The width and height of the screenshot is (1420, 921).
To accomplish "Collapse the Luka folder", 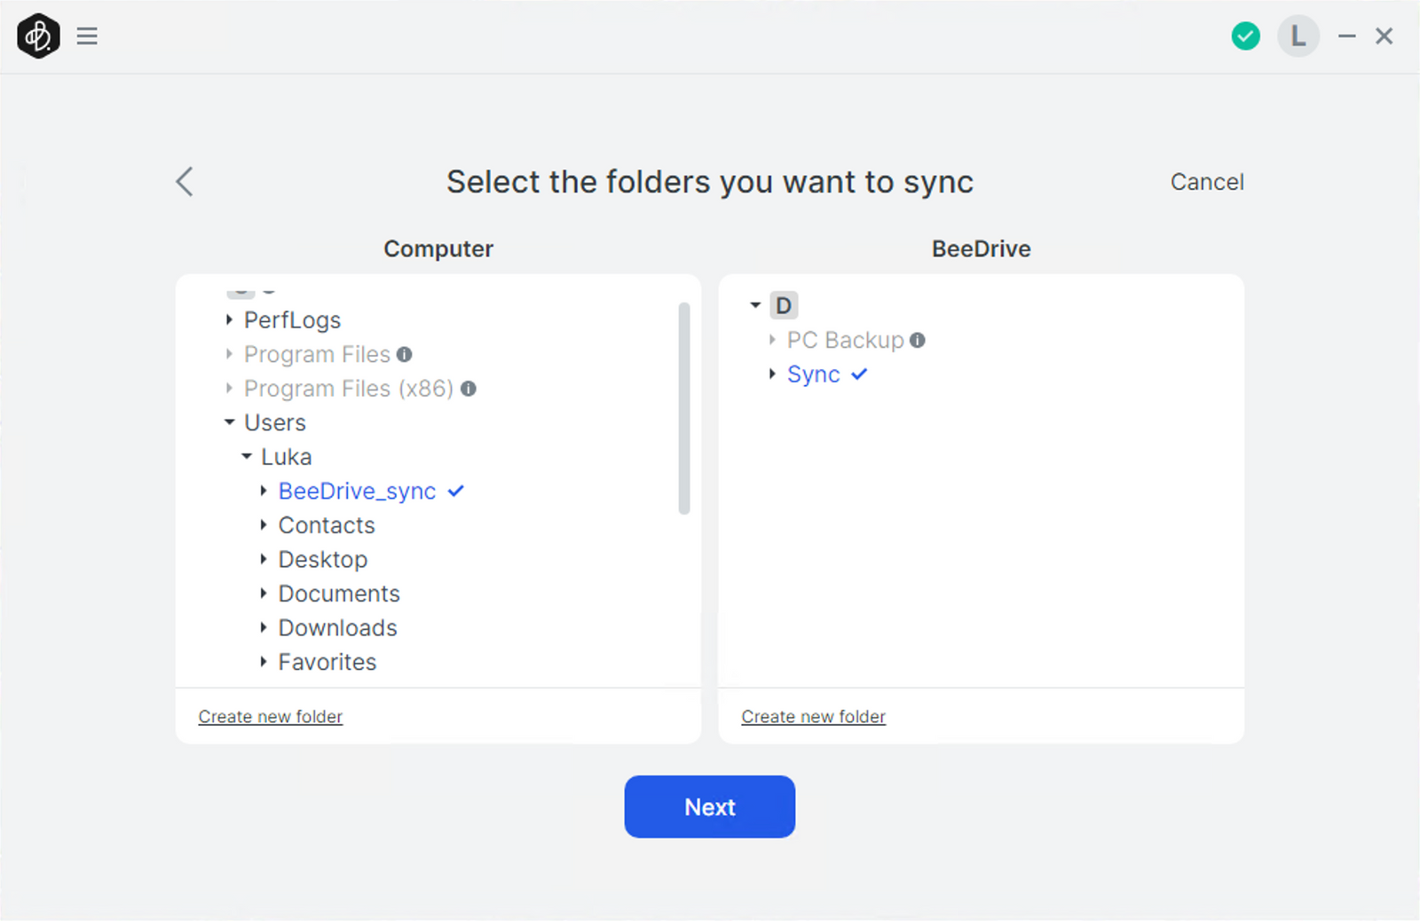I will tap(246, 456).
